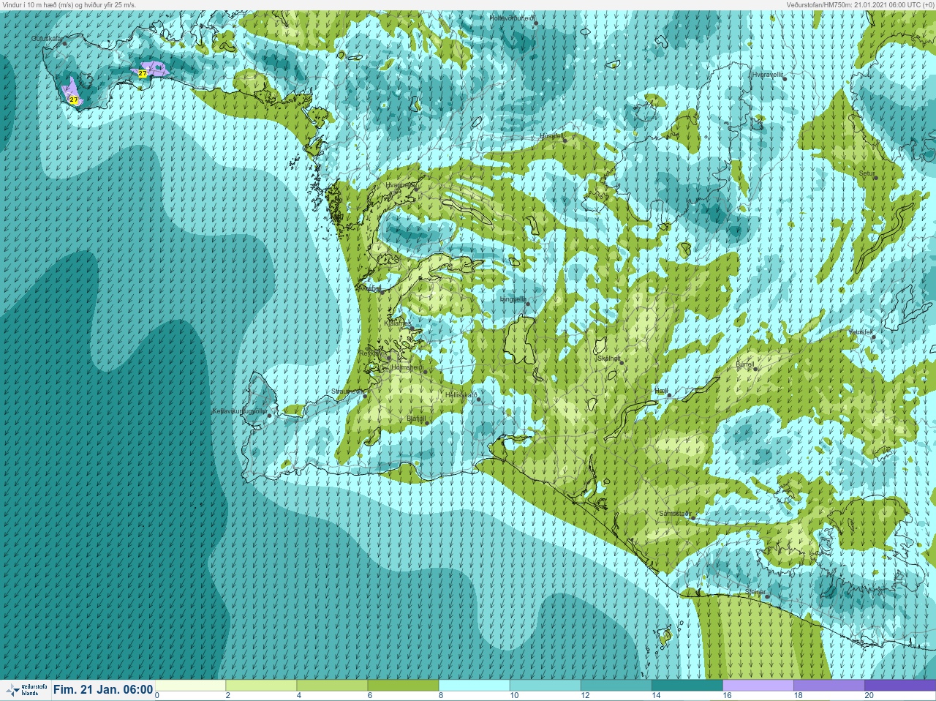Pick the 16–18 m/s lavender legend swatch

(758, 686)
